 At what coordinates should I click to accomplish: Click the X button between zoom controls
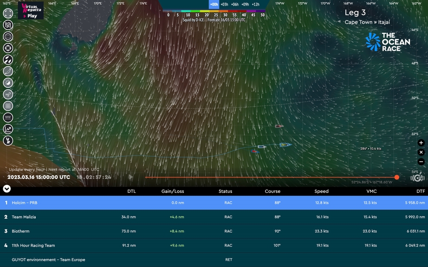(421, 153)
